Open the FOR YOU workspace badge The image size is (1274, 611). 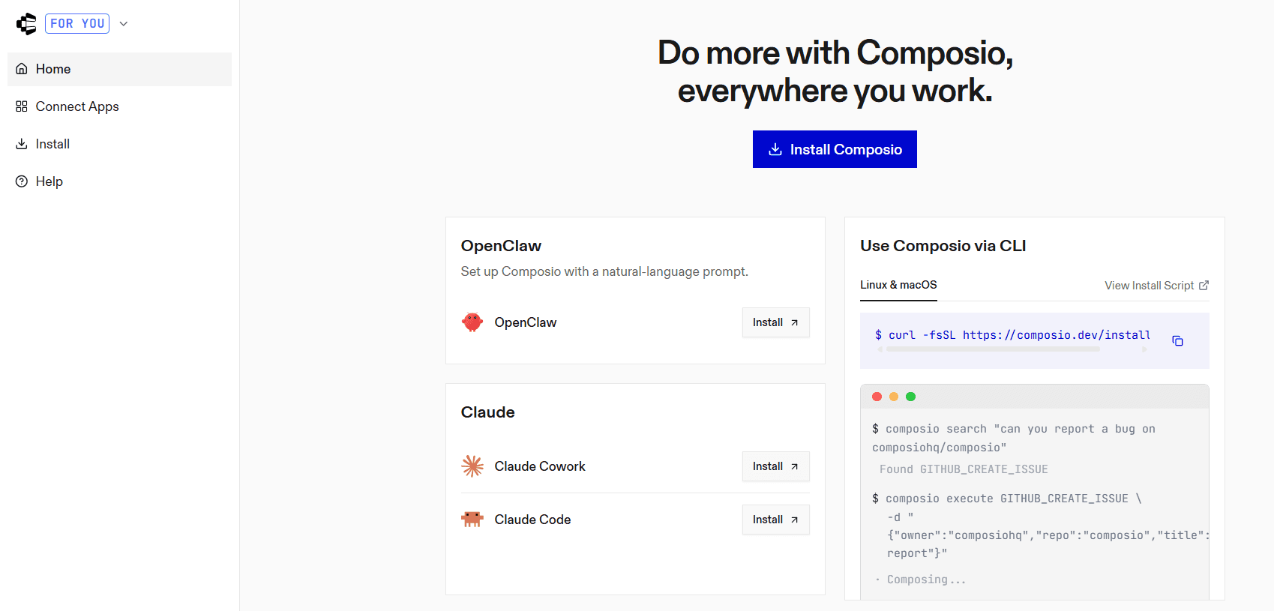tap(77, 24)
